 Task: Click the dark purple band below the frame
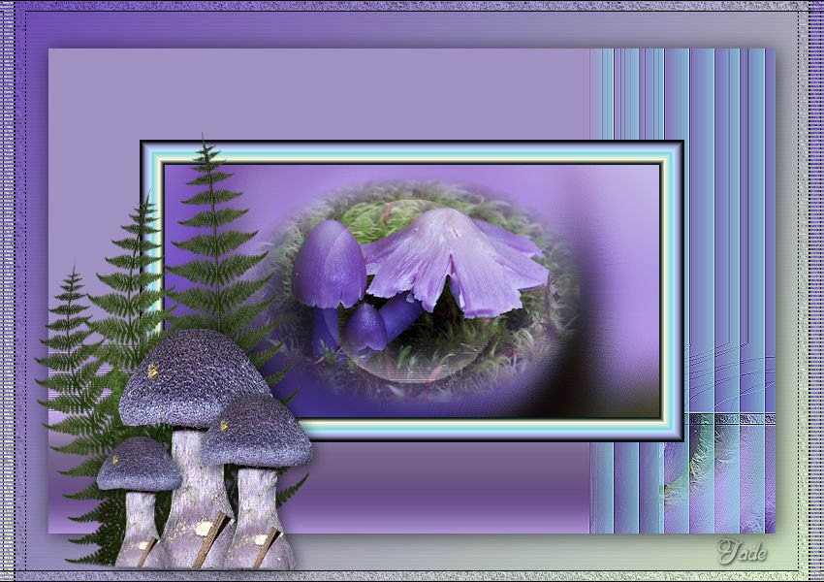click(436, 485)
